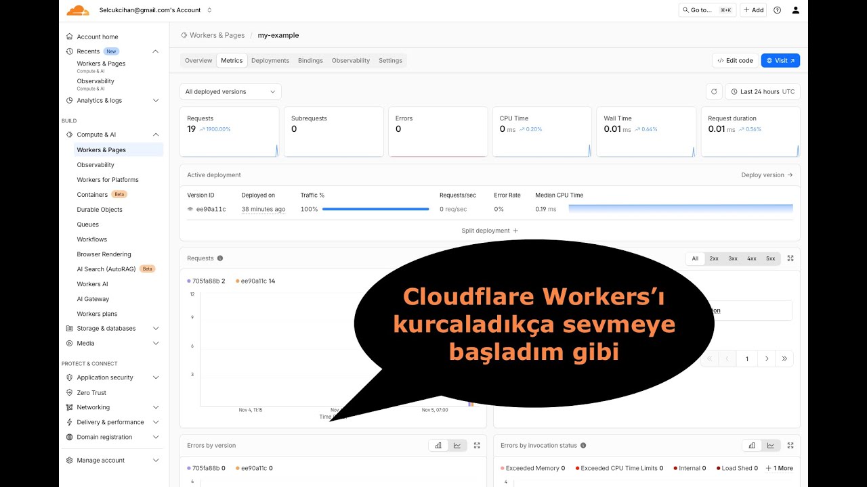Click the Analytics & logs icon
The width and height of the screenshot is (867, 487).
70,100
